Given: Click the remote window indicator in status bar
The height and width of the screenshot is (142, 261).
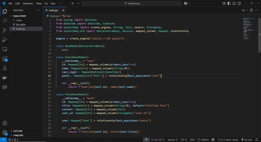Looking at the screenshot, I should pyautogui.click(x=3, y=140).
